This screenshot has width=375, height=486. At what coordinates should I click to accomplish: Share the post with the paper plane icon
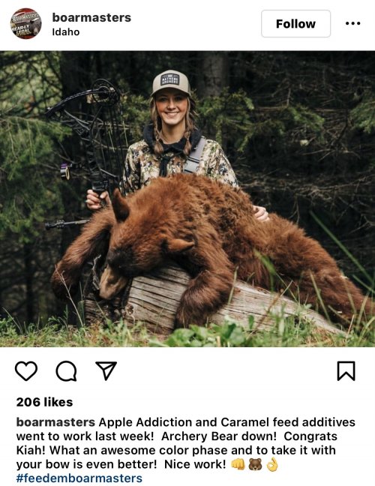[x=106, y=370]
